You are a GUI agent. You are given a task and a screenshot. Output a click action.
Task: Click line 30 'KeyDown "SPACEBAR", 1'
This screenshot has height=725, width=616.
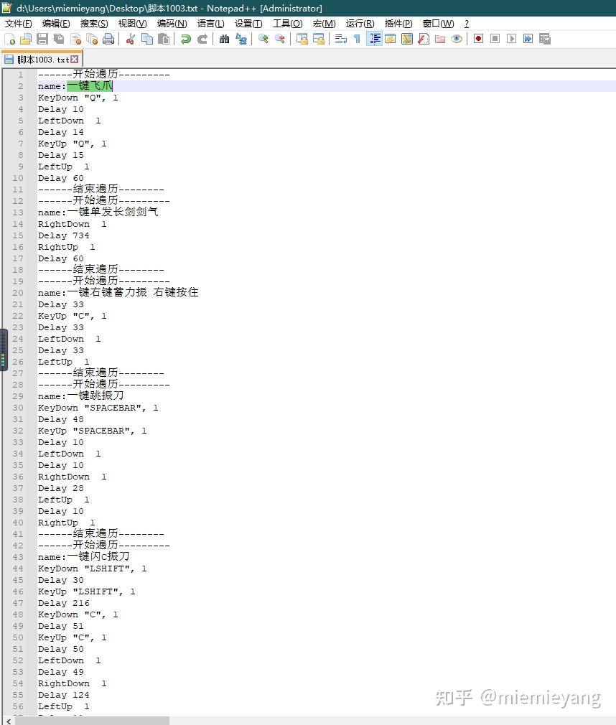click(x=98, y=408)
